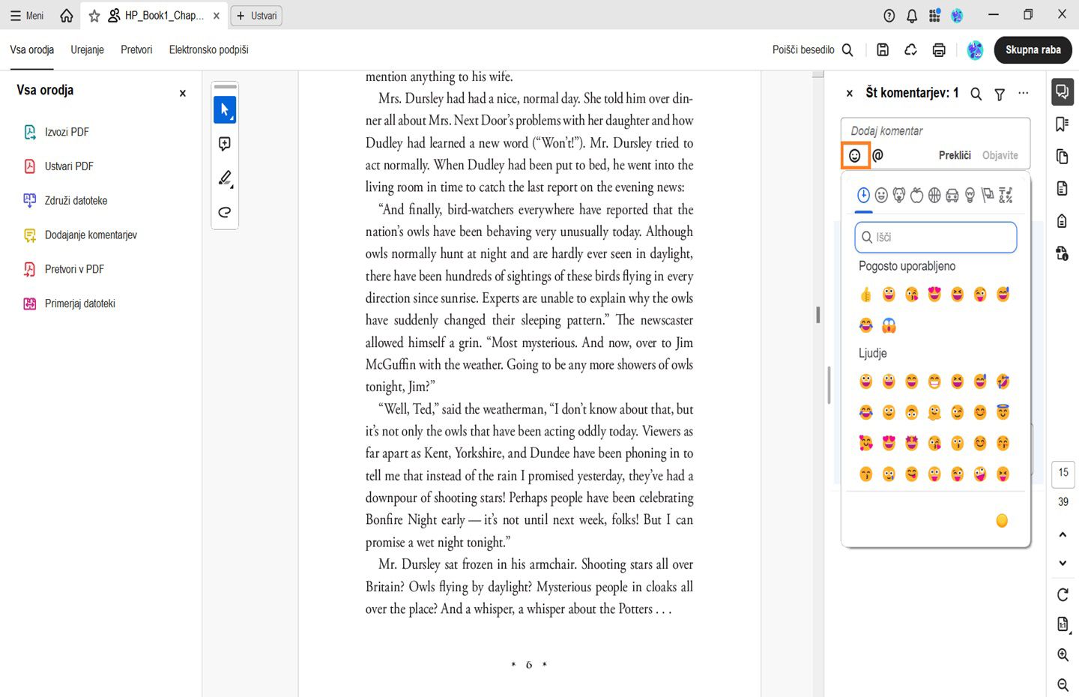Close the HP_Book1_Chap document tab
This screenshot has width=1079, height=697.
click(x=217, y=15)
